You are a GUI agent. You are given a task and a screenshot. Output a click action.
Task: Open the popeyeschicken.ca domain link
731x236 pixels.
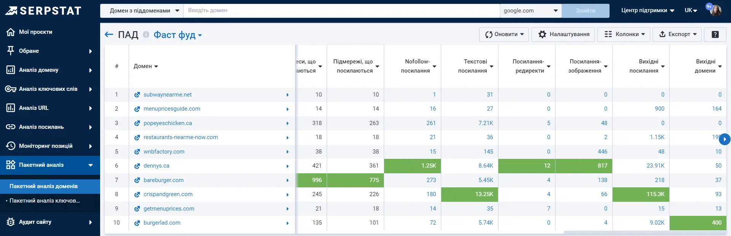[168, 123]
